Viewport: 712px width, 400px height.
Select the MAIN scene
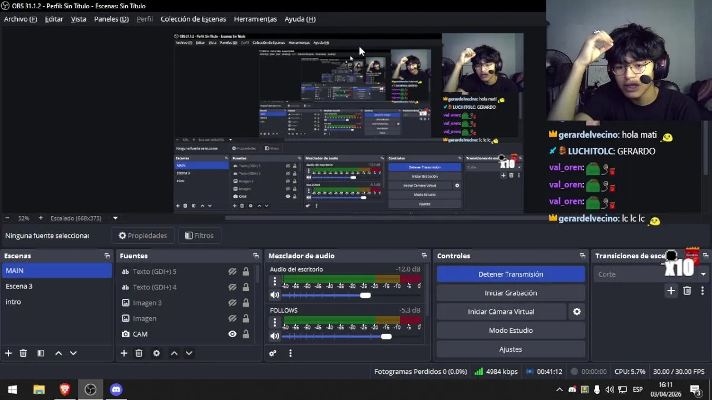coord(56,271)
